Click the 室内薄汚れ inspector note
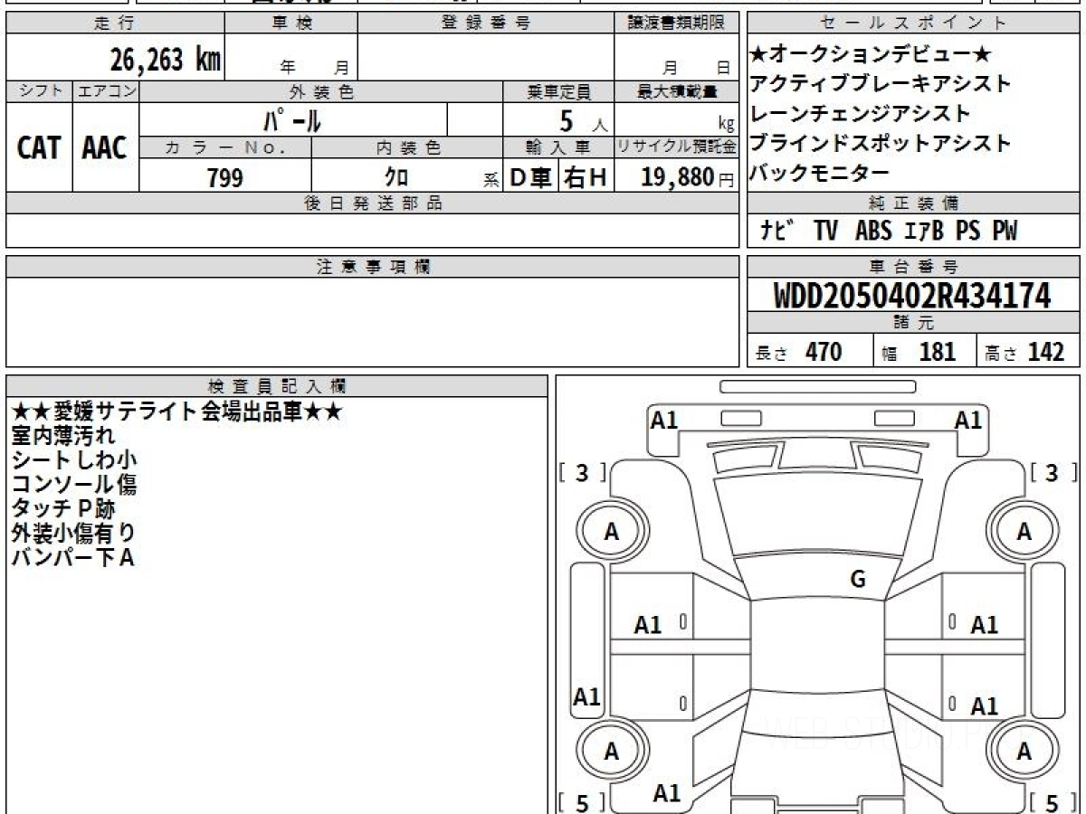Screen dimensions: 1086x814 (63, 436)
